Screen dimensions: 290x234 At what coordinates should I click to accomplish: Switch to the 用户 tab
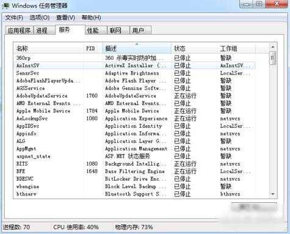pos(140,31)
